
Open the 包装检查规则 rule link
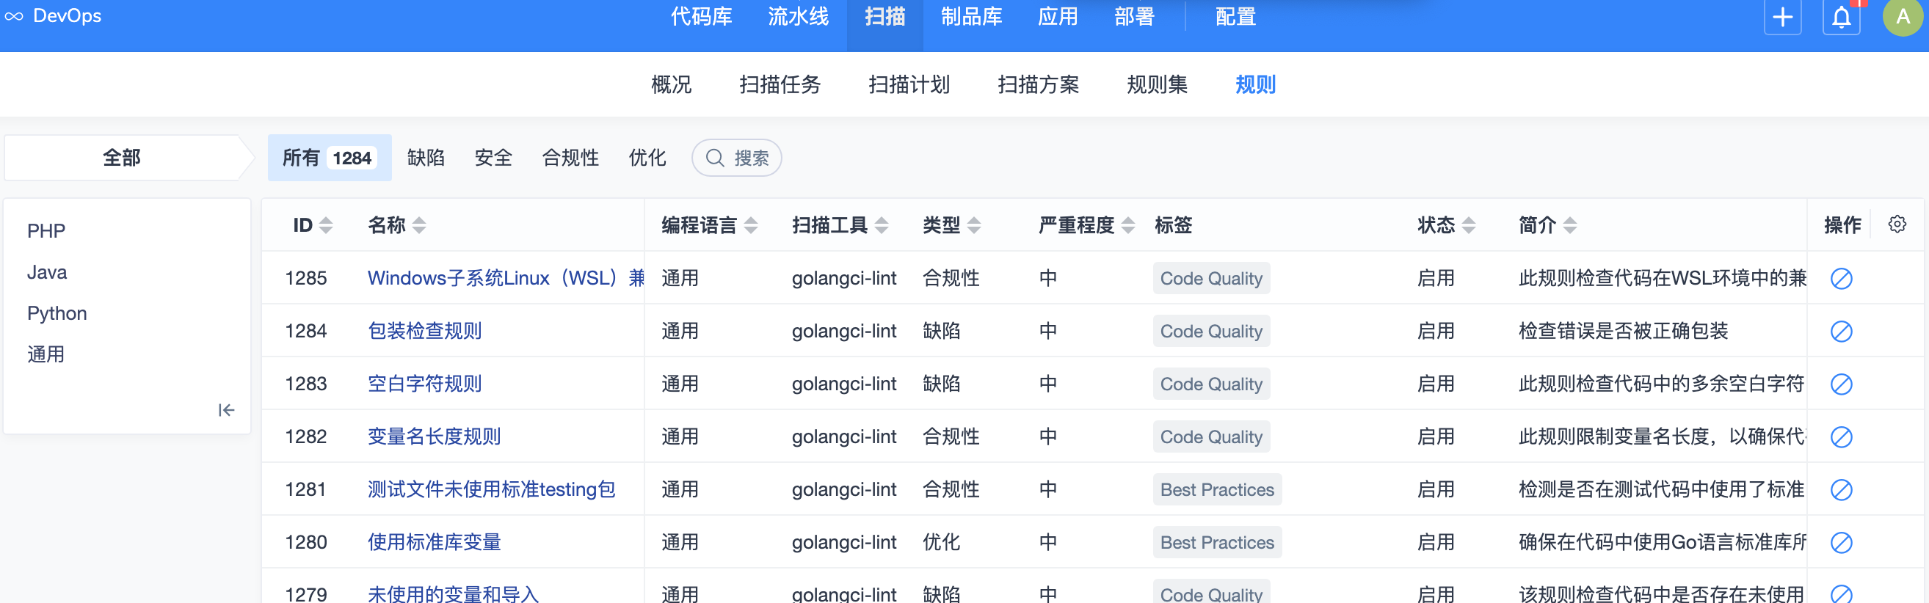pos(424,331)
